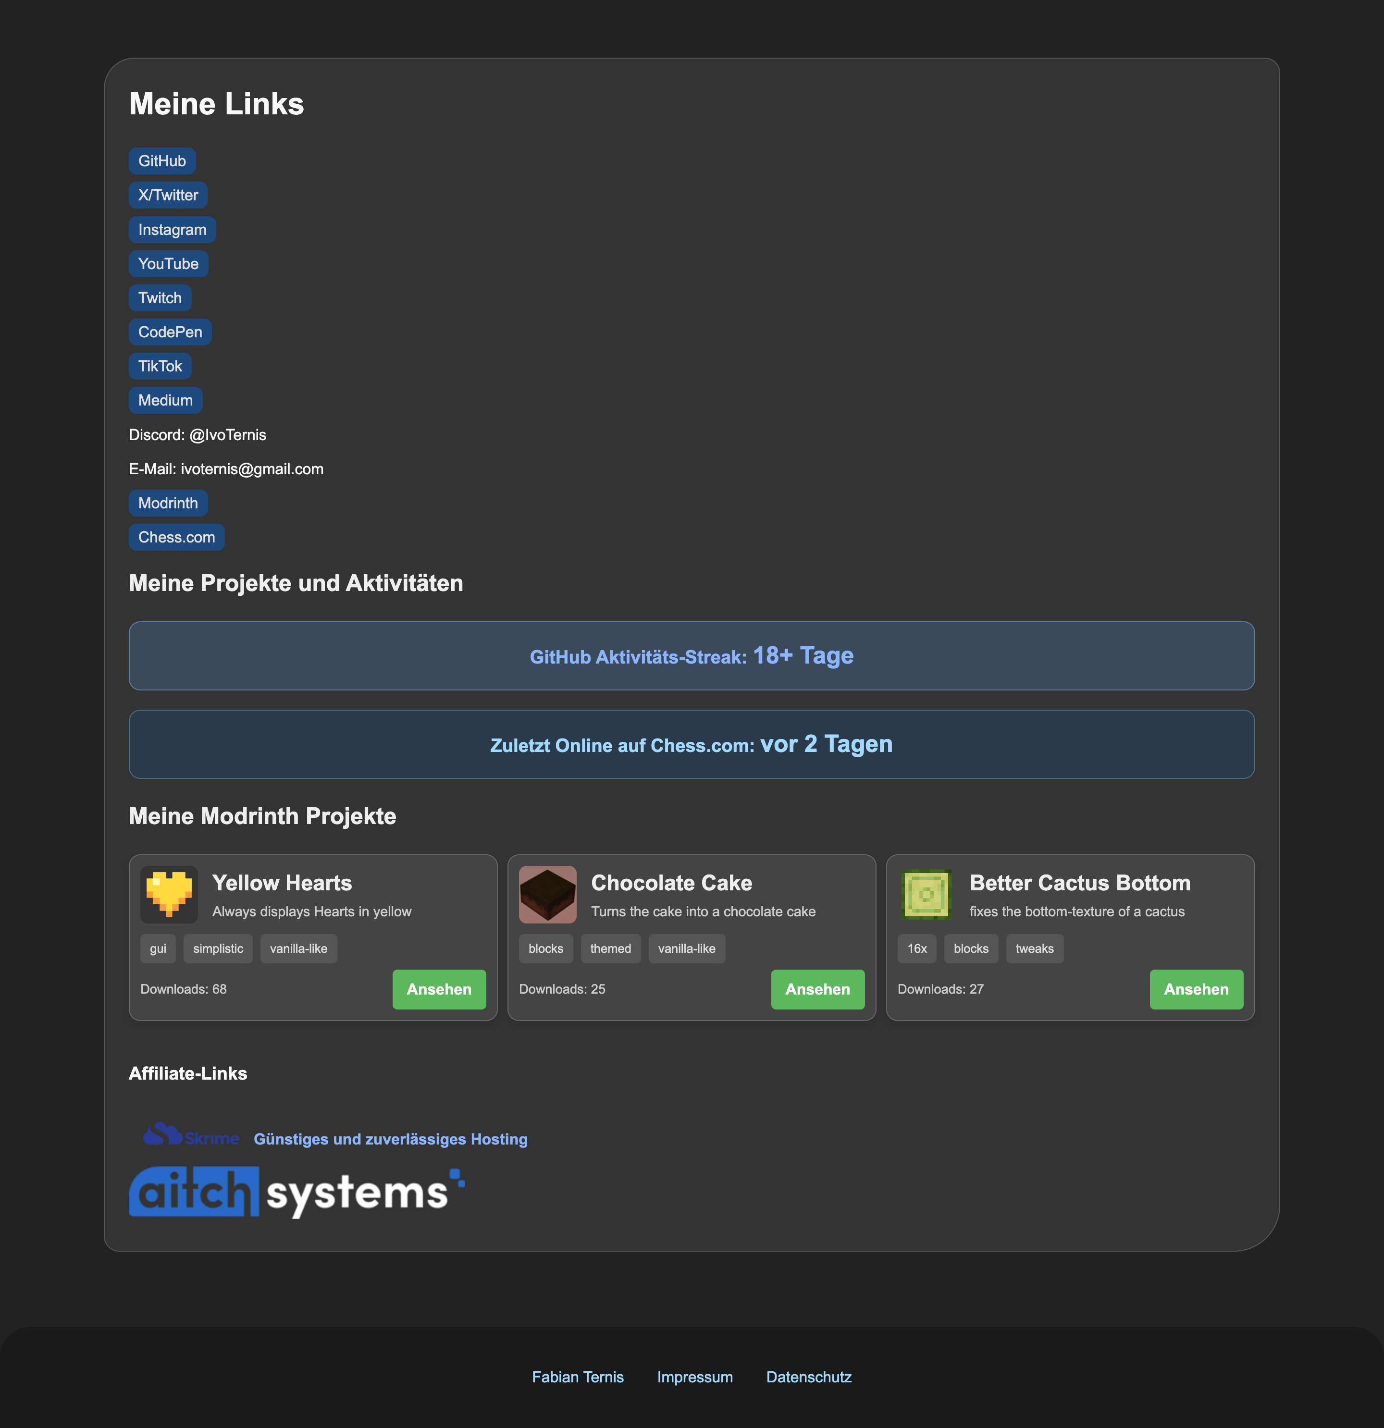The height and width of the screenshot is (1428, 1384).
Task: Click the tweaks tag
Action: (1035, 949)
